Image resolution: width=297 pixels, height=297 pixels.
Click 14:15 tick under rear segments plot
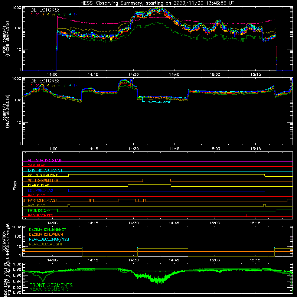(93, 149)
